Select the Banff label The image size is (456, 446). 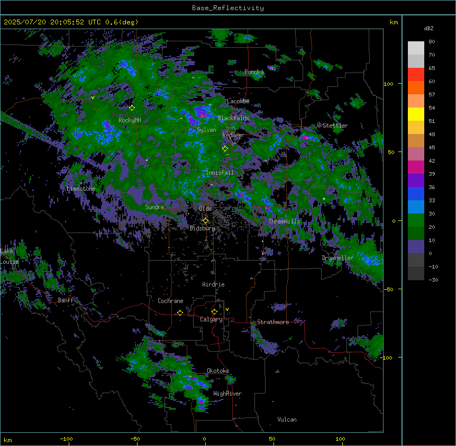point(66,300)
